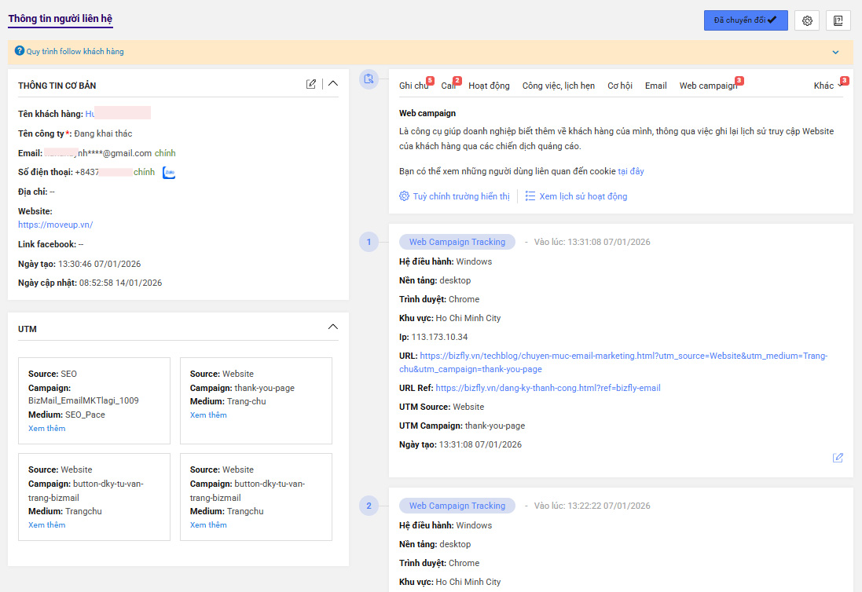Collapse the Thông tin cơ bản panel
862x592 pixels.
pos(333,84)
